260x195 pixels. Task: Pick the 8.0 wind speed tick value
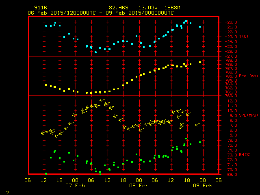pos(233,121)
